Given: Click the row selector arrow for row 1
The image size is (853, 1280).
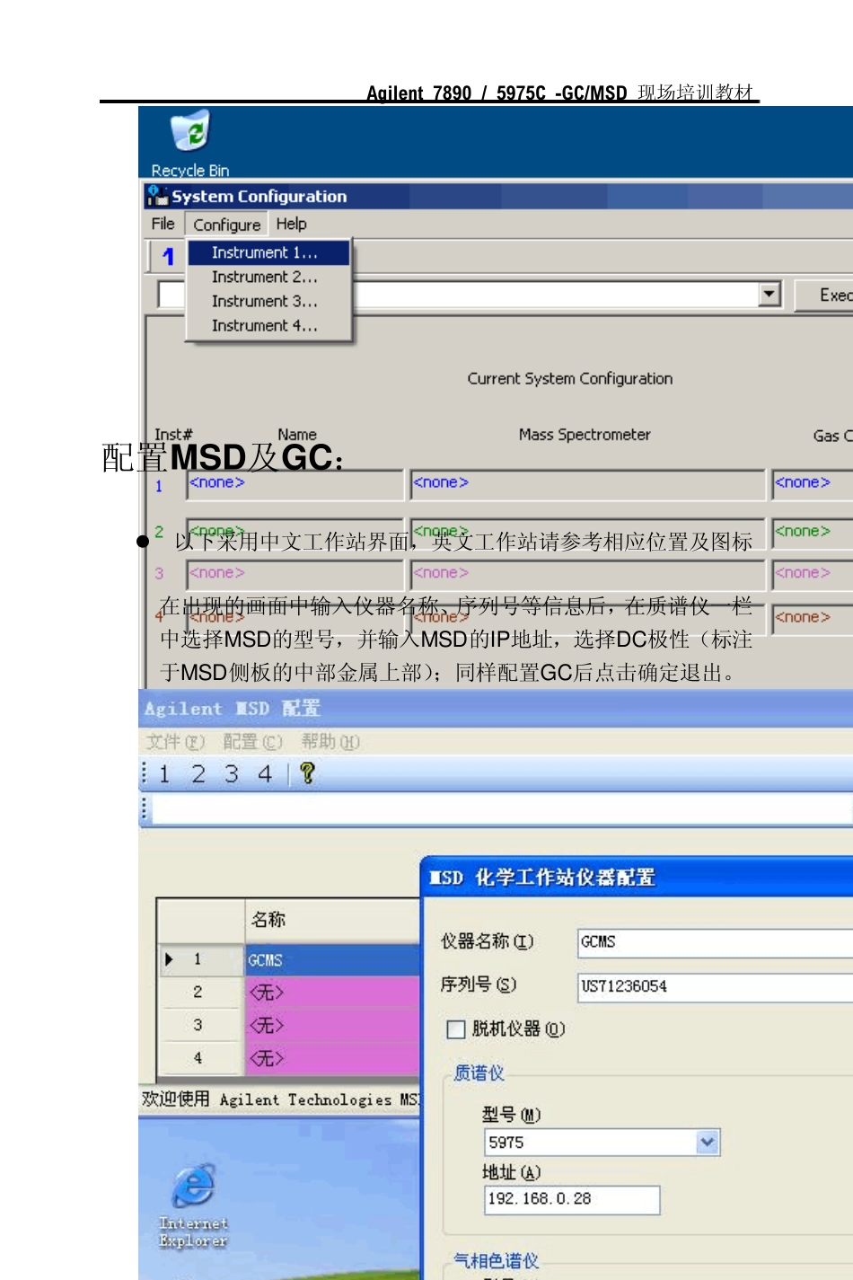Looking at the screenshot, I should point(169,959).
